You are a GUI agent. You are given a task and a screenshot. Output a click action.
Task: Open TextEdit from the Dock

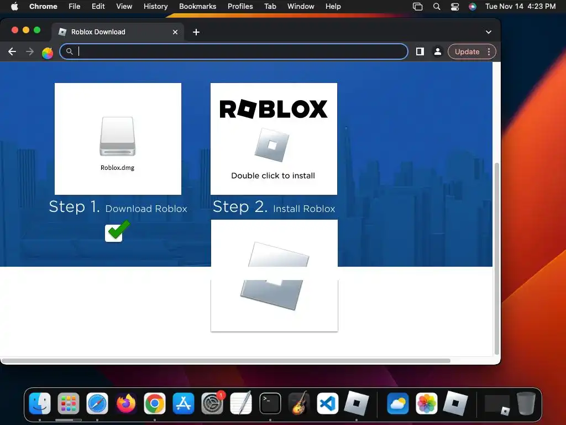[x=241, y=403]
